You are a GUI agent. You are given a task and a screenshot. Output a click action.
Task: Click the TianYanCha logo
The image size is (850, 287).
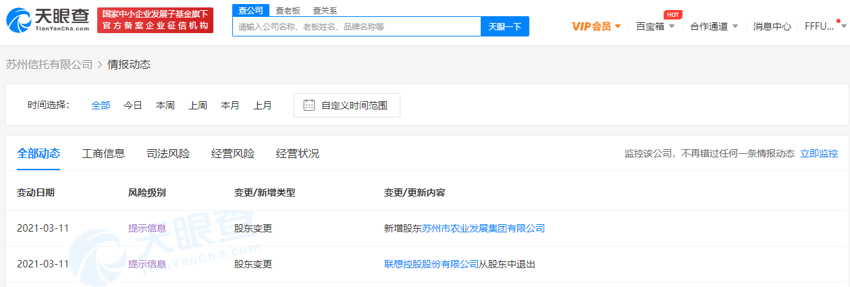tap(48, 20)
